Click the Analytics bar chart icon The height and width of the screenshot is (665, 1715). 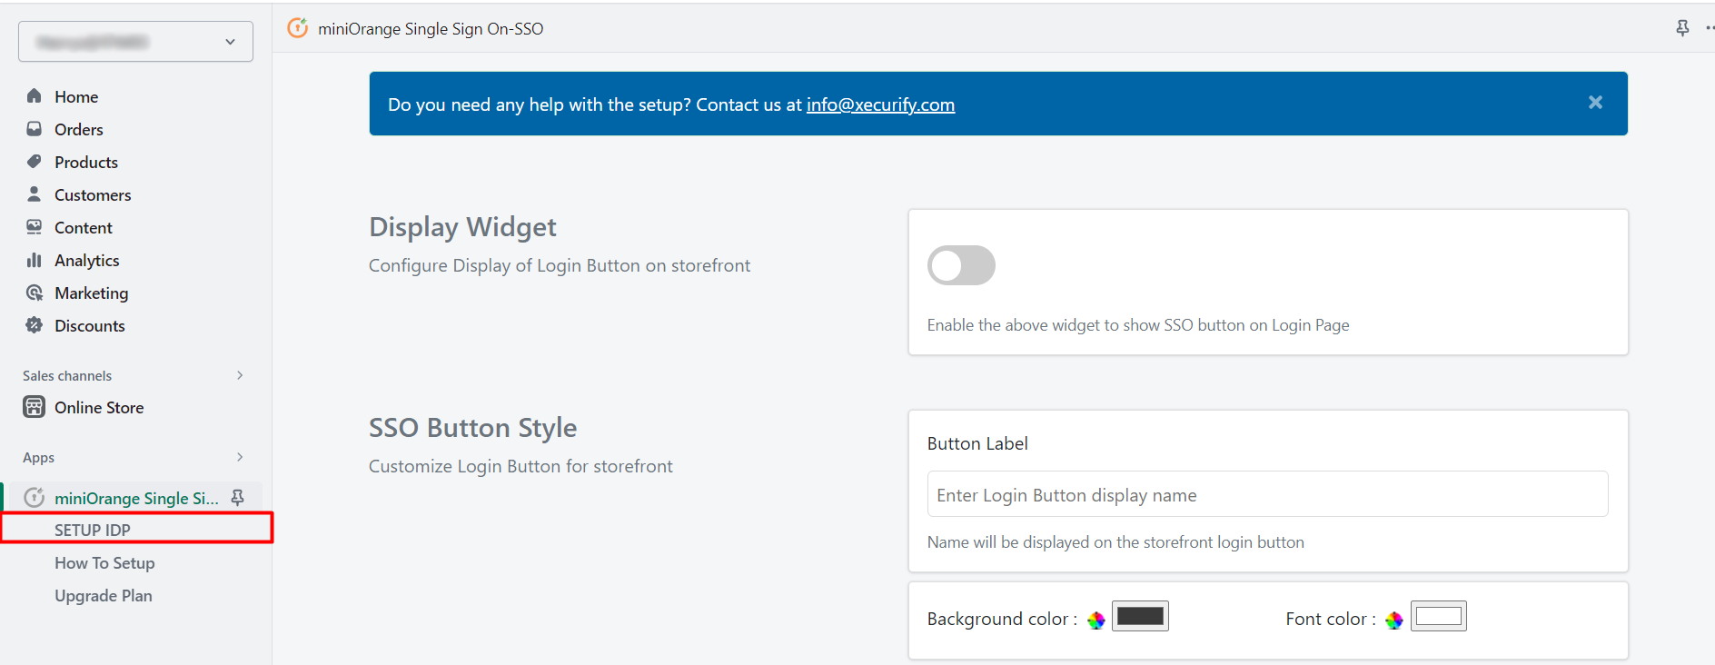[35, 260]
